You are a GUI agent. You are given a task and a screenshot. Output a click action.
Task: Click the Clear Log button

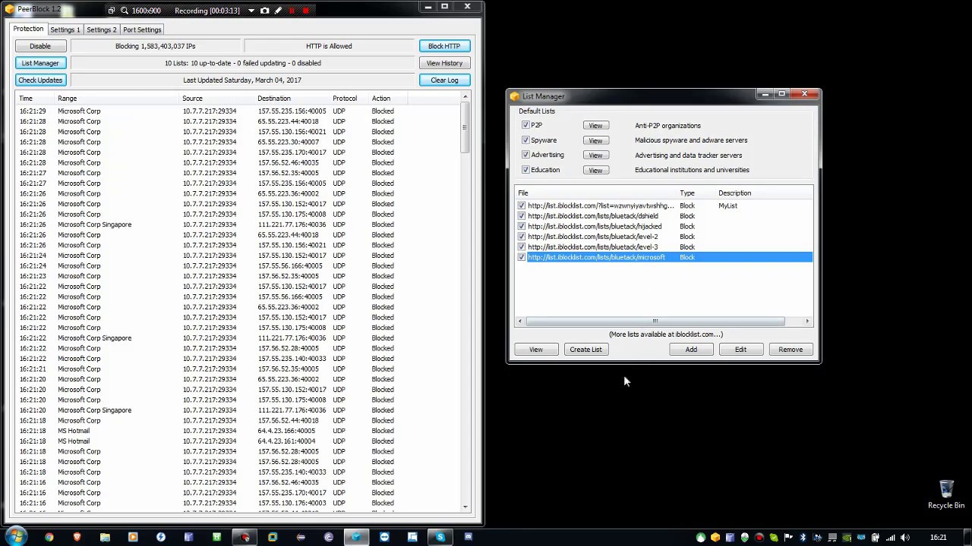coord(444,80)
